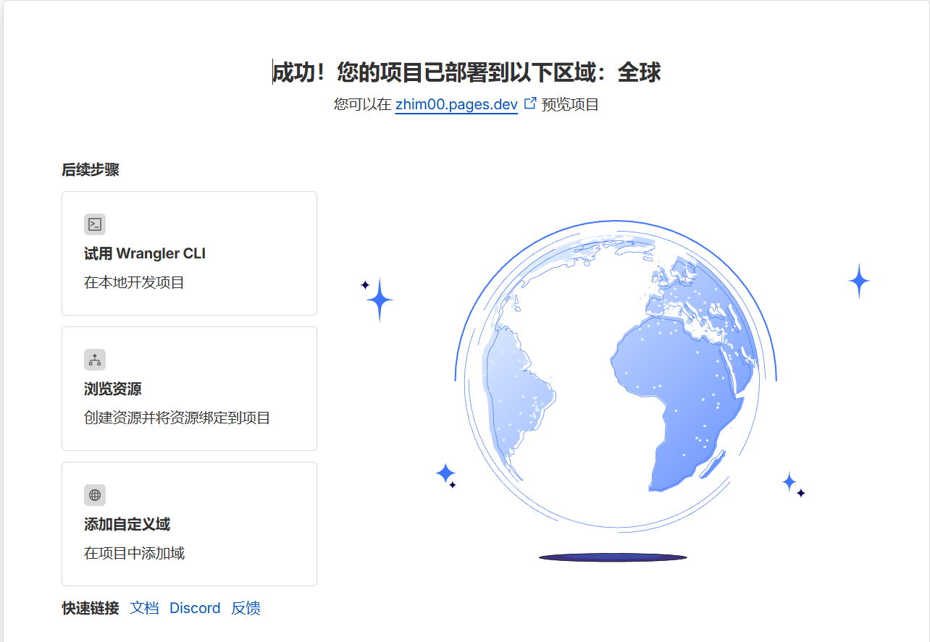Open the Discord quick link

(x=195, y=608)
